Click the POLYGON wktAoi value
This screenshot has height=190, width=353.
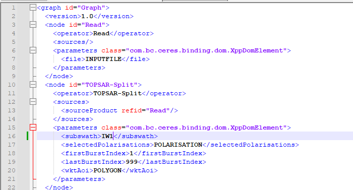click(107, 170)
